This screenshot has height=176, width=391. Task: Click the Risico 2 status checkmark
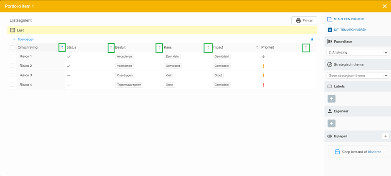[x=69, y=66]
